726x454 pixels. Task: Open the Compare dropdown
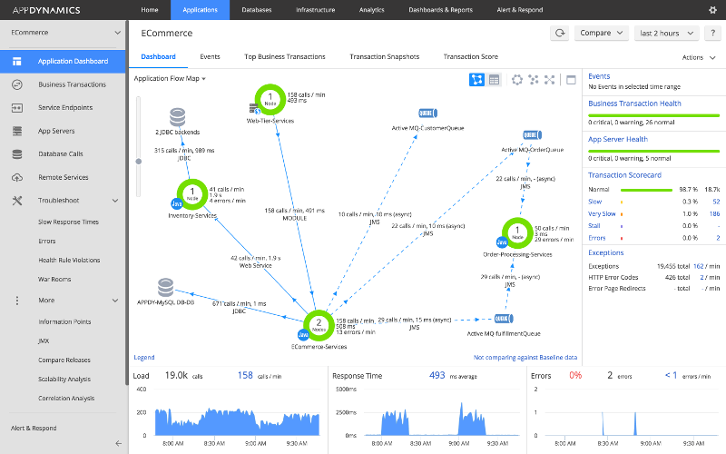[602, 33]
